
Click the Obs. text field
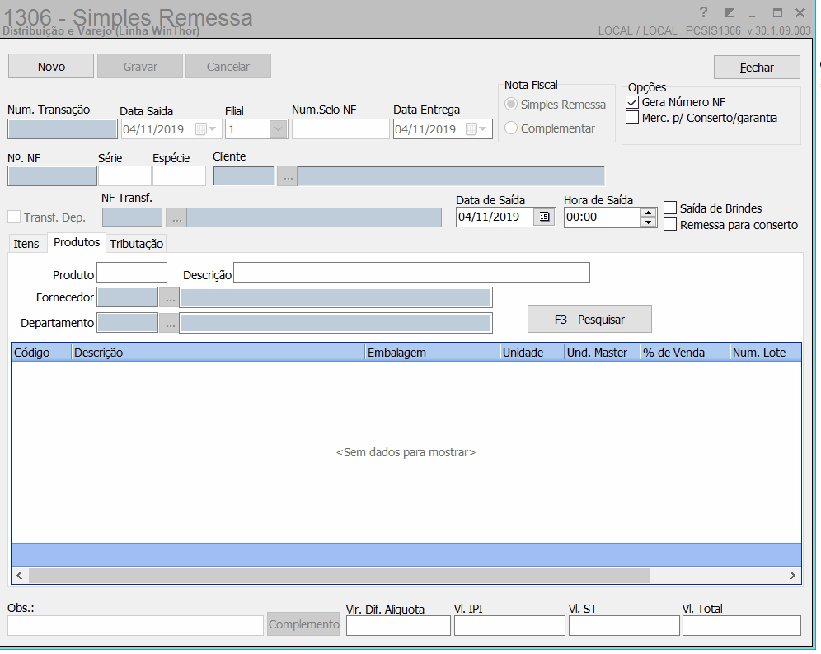[135, 626]
